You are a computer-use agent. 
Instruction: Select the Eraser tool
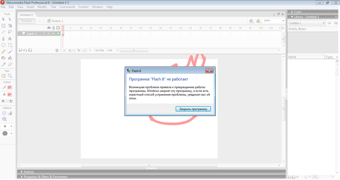pos(10,64)
